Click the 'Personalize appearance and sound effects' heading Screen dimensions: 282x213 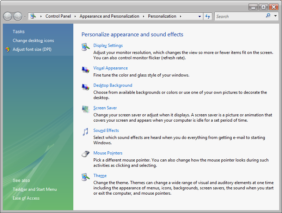[x=133, y=34]
